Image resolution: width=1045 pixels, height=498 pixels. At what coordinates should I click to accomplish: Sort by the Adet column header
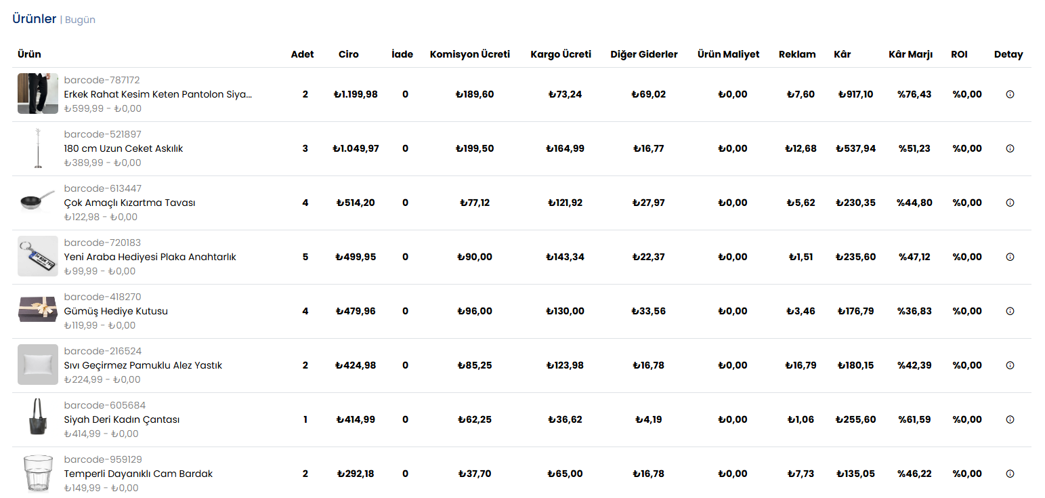(x=302, y=54)
